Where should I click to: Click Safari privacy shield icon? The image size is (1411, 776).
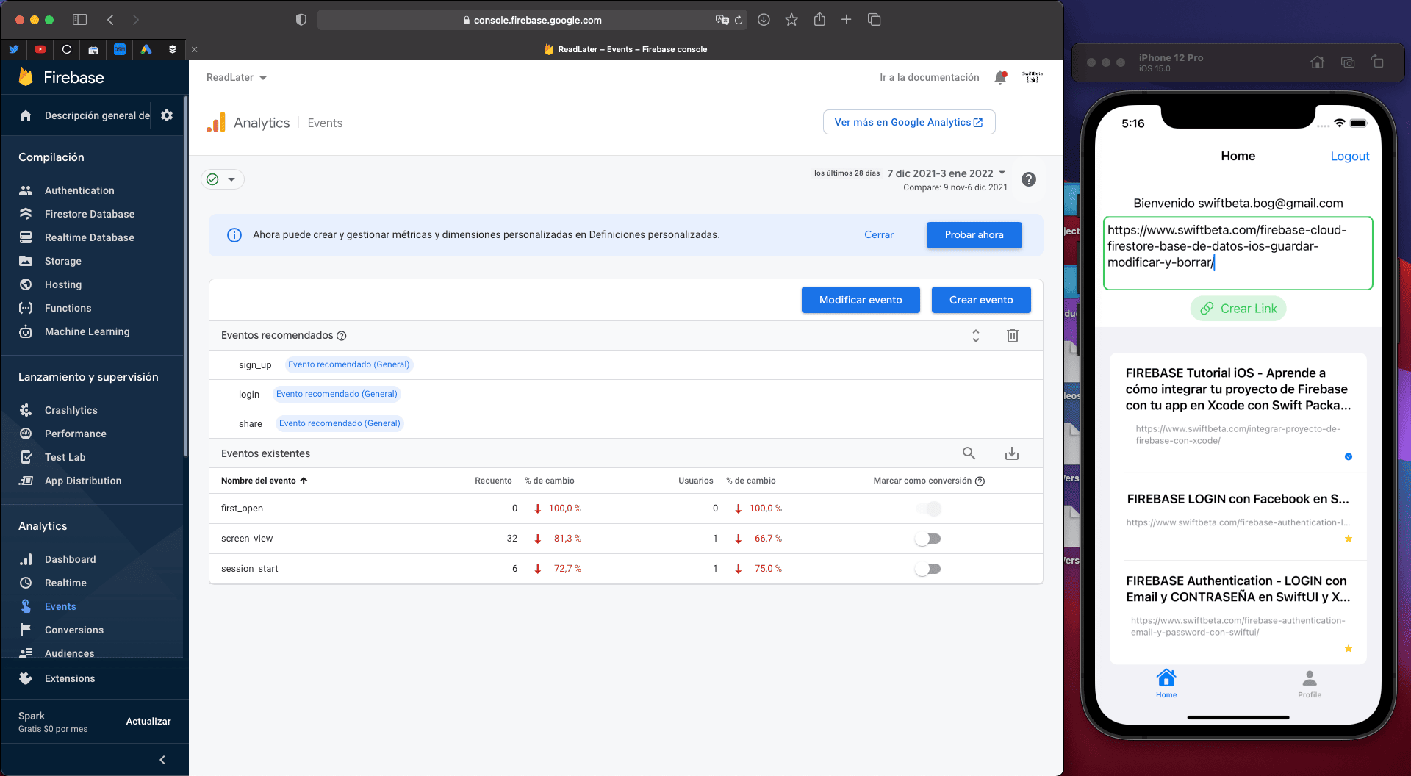[x=301, y=20]
